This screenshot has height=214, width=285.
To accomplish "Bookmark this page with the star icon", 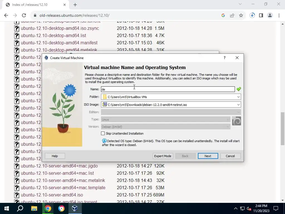I will pyautogui.click(x=241, y=16).
